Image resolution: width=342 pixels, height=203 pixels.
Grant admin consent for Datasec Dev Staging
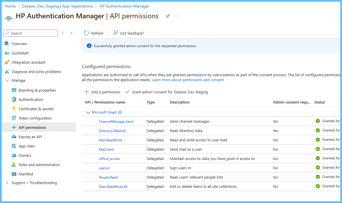[166, 92]
